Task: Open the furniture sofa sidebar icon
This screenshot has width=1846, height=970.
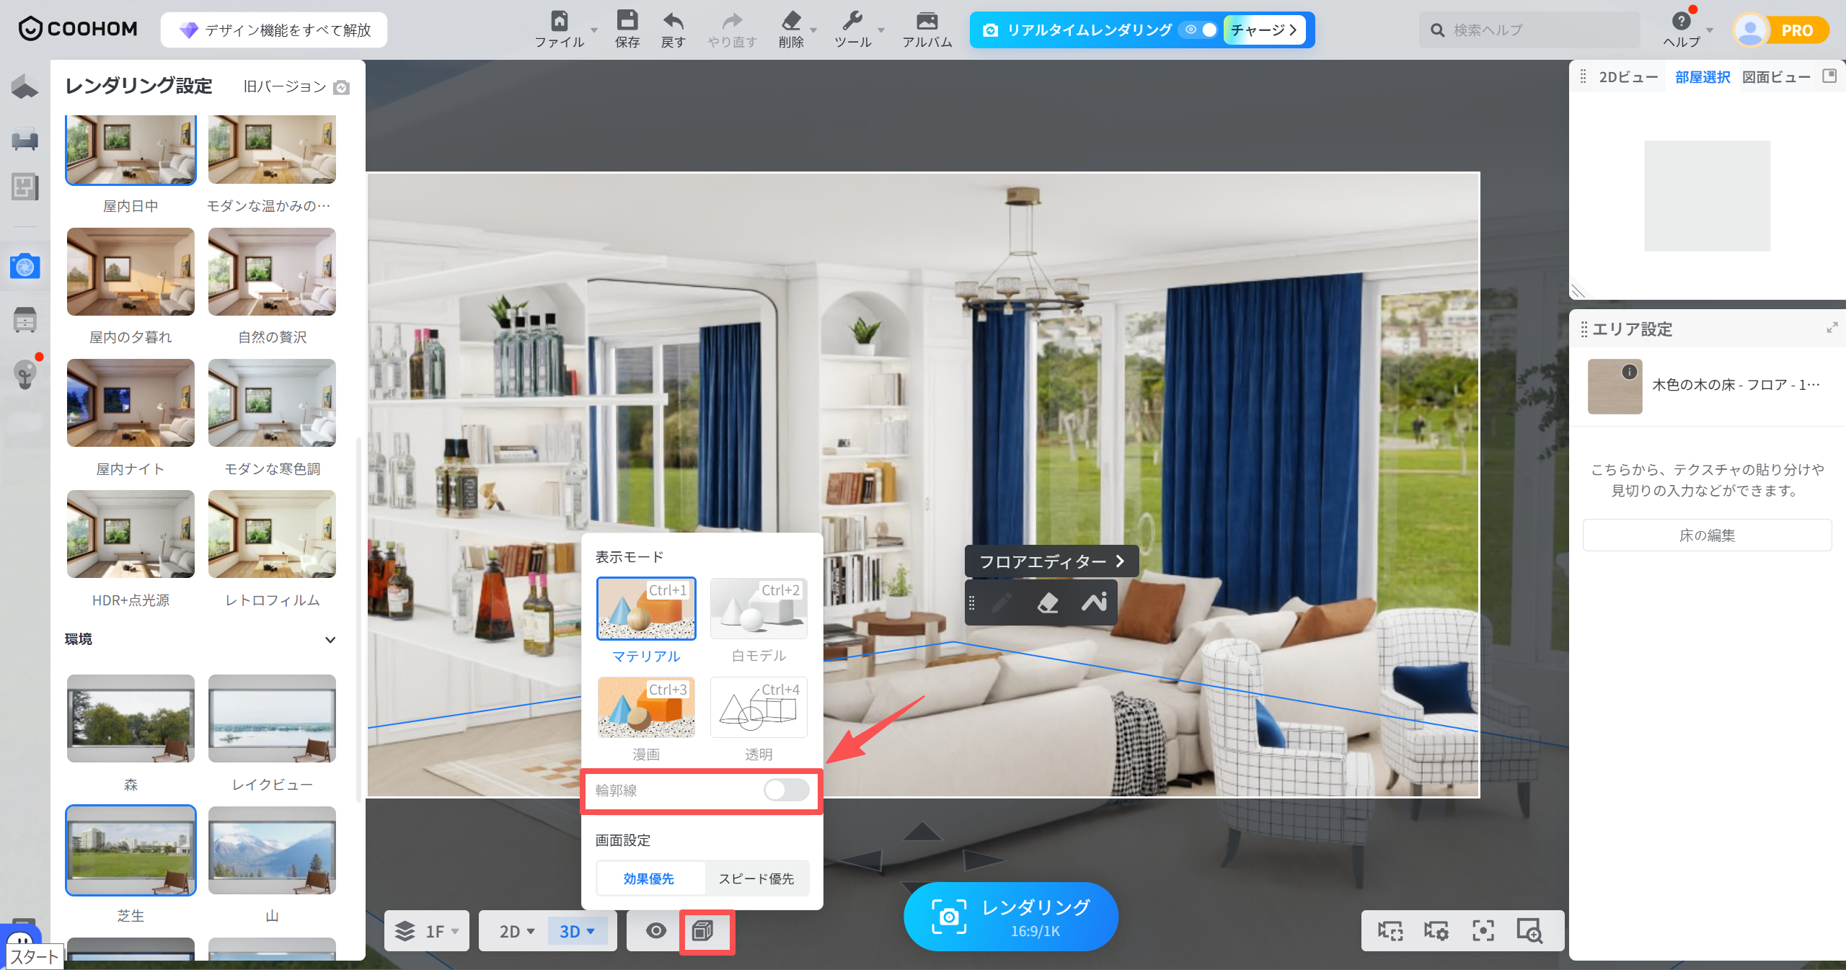Action: coord(25,138)
